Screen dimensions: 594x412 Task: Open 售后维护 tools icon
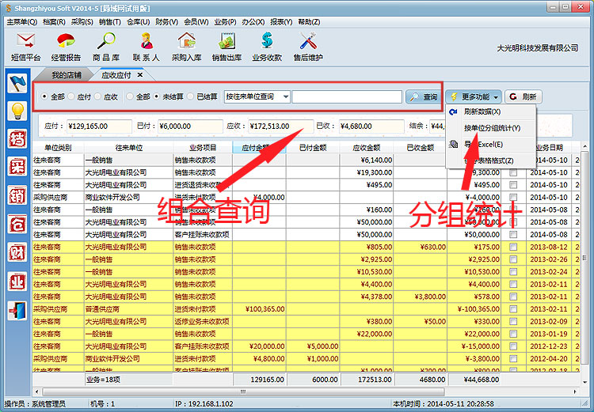click(308, 46)
